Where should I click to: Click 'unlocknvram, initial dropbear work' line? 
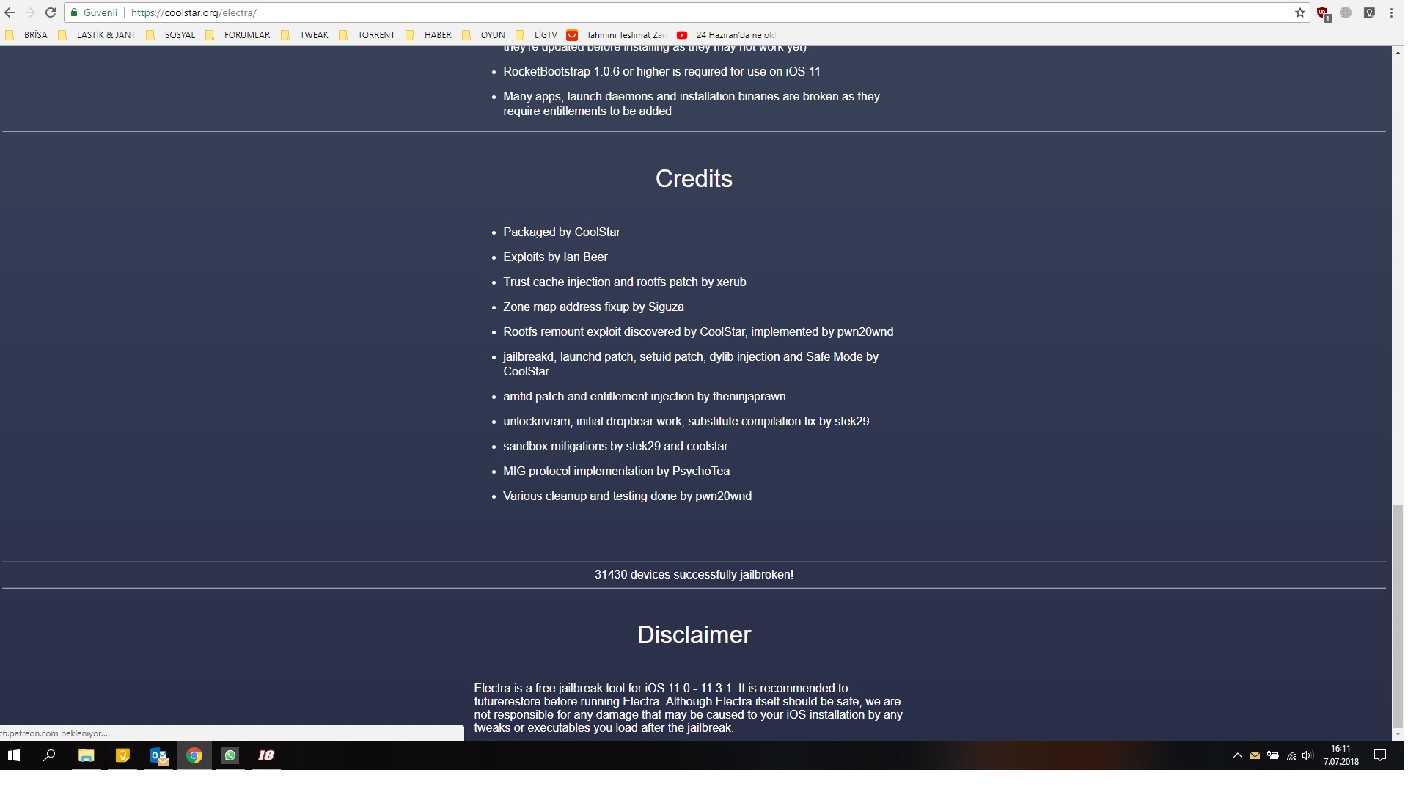686,421
